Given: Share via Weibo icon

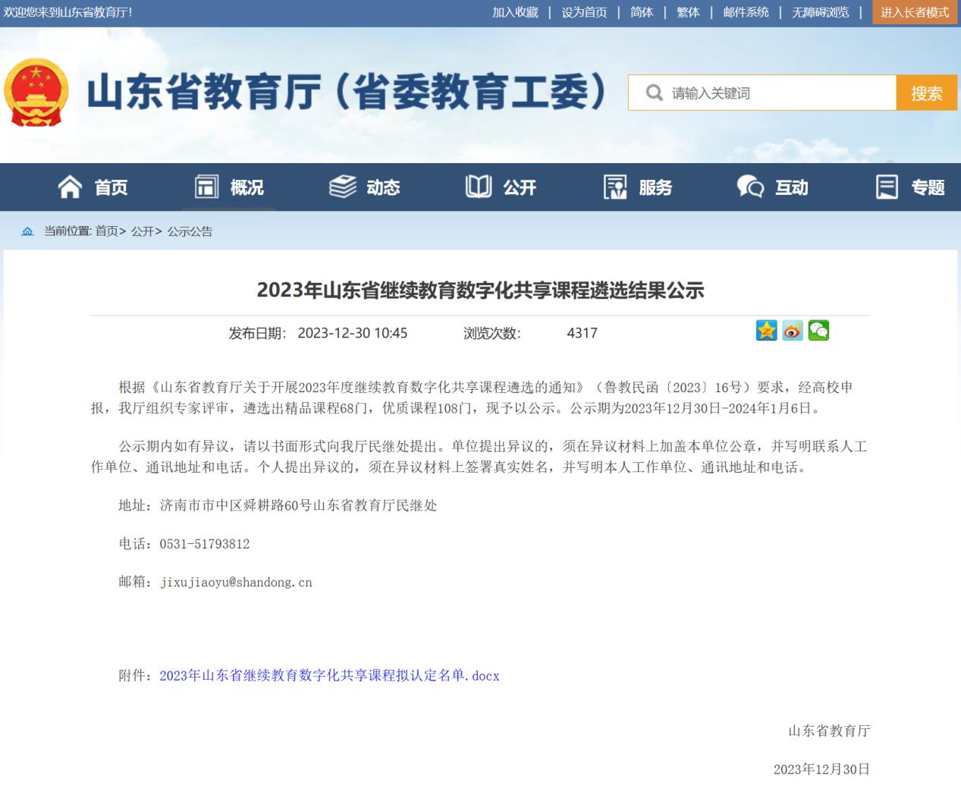Looking at the screenshot, I should point(793,331).
